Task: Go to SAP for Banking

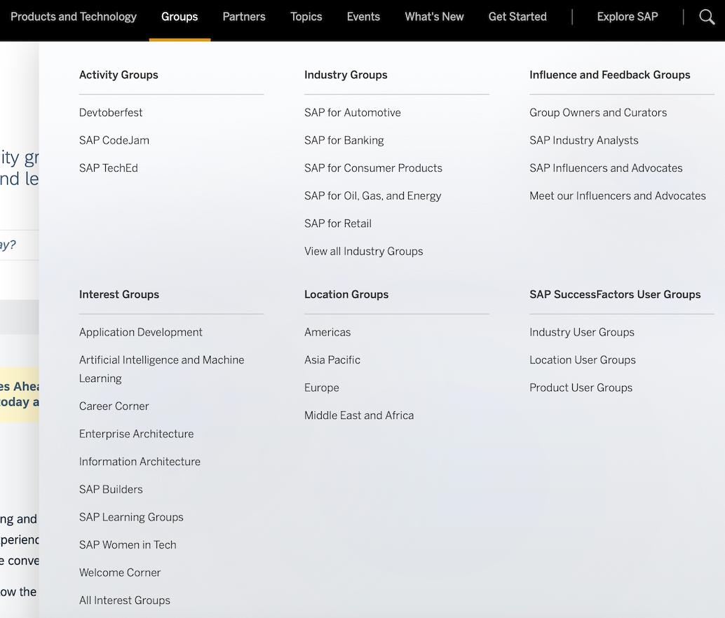Action: [344, 140]
